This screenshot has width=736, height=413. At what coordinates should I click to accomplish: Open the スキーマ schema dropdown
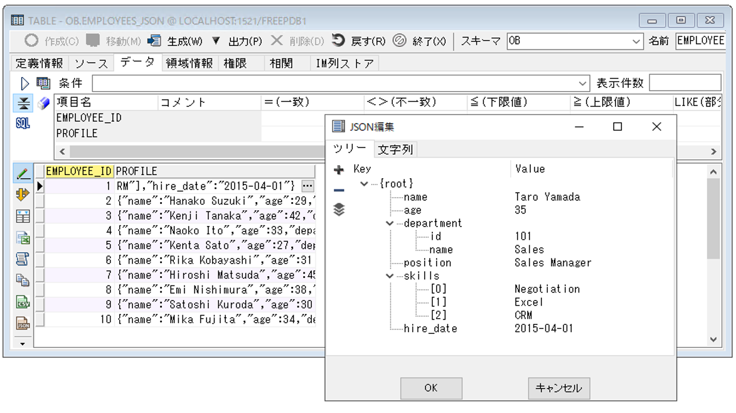click(636, 41)
